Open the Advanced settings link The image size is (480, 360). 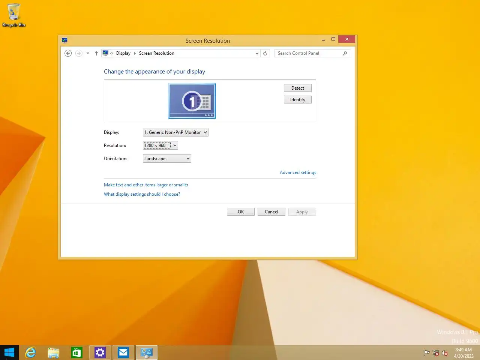pyautogui.click(x=298, y=172)
